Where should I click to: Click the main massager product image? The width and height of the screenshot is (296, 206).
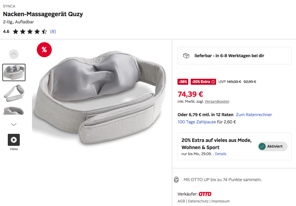pyautogui.click(x=102, y=96)
